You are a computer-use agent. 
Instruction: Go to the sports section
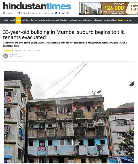(42, 20)
